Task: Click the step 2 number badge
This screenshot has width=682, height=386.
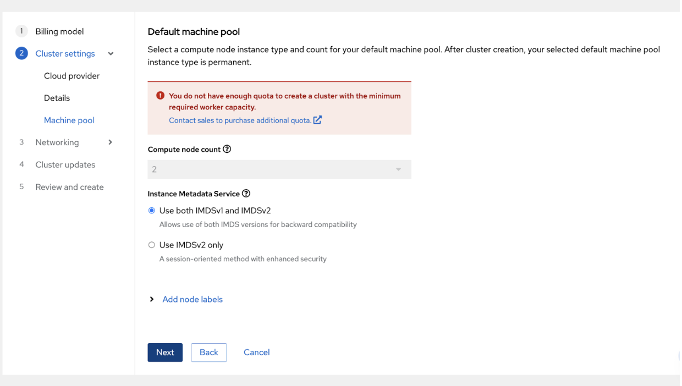Action: [21, 53]
